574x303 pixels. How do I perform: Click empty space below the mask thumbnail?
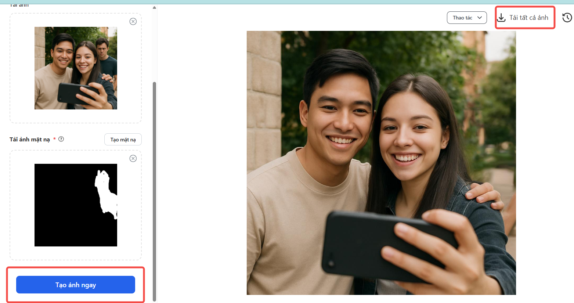[76, 253]
